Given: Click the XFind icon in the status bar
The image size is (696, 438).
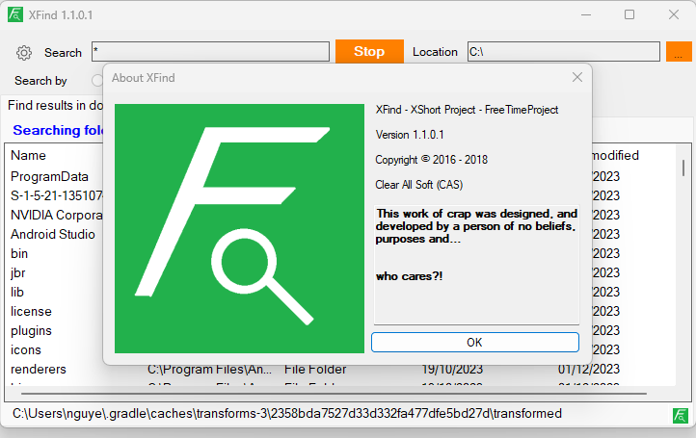Looking at the screenshot, I should 680,416.
